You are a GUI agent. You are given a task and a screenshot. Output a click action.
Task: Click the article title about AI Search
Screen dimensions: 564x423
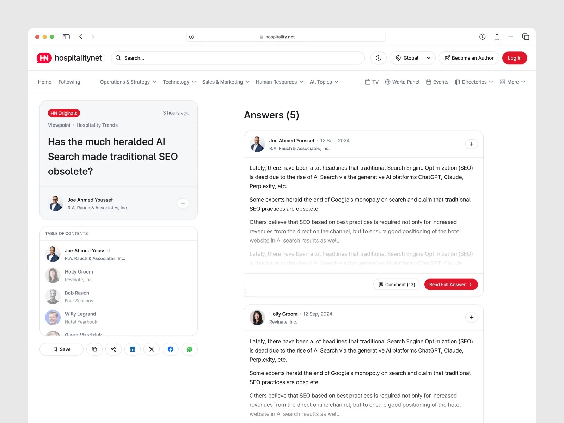pos(113,157)
